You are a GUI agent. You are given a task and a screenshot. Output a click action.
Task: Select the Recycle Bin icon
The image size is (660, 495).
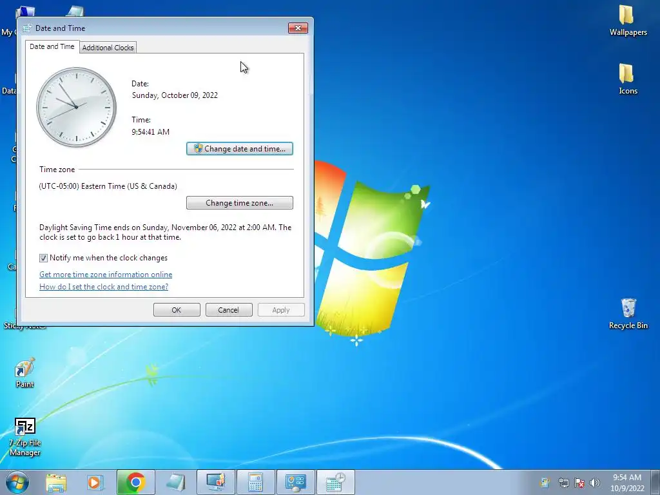pyautogui.click(x=628, y=314)
